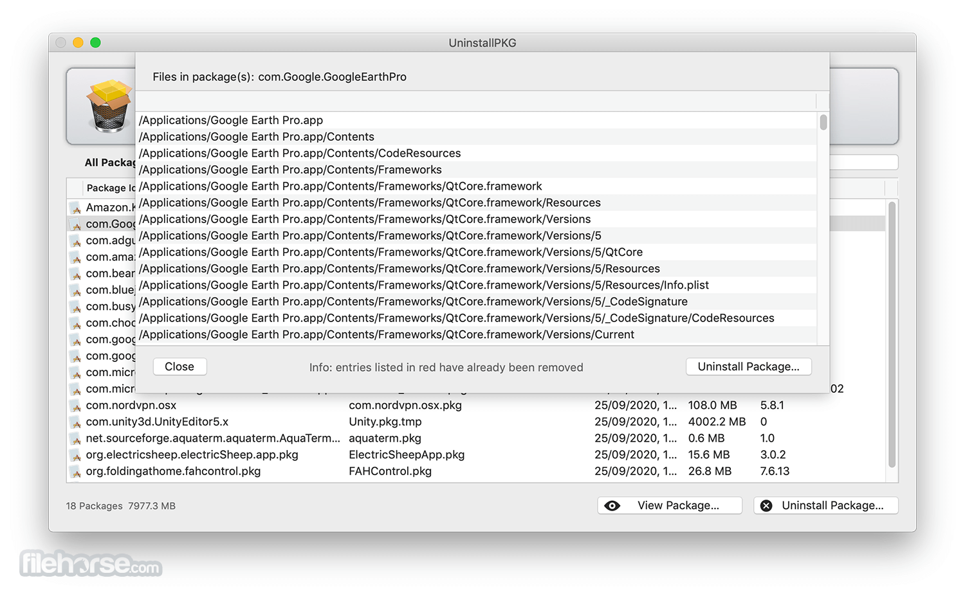Click the version '3.0.2' cell

(773, 455)
